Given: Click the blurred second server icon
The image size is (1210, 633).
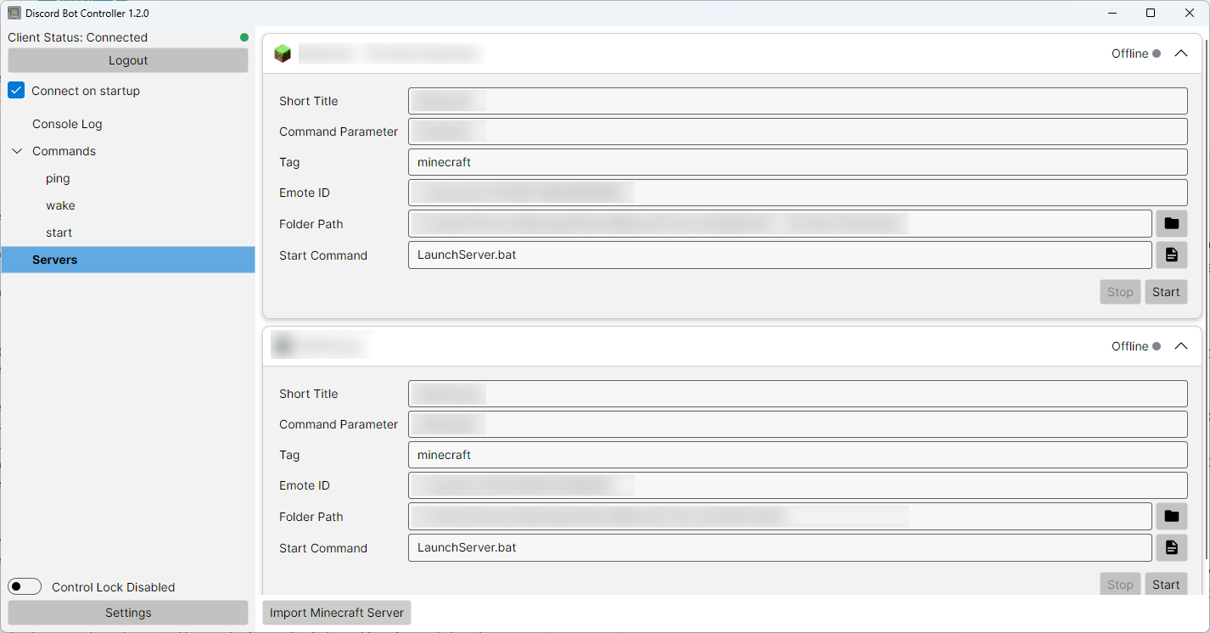Looking at the screenshot, I should pos(283,345).
